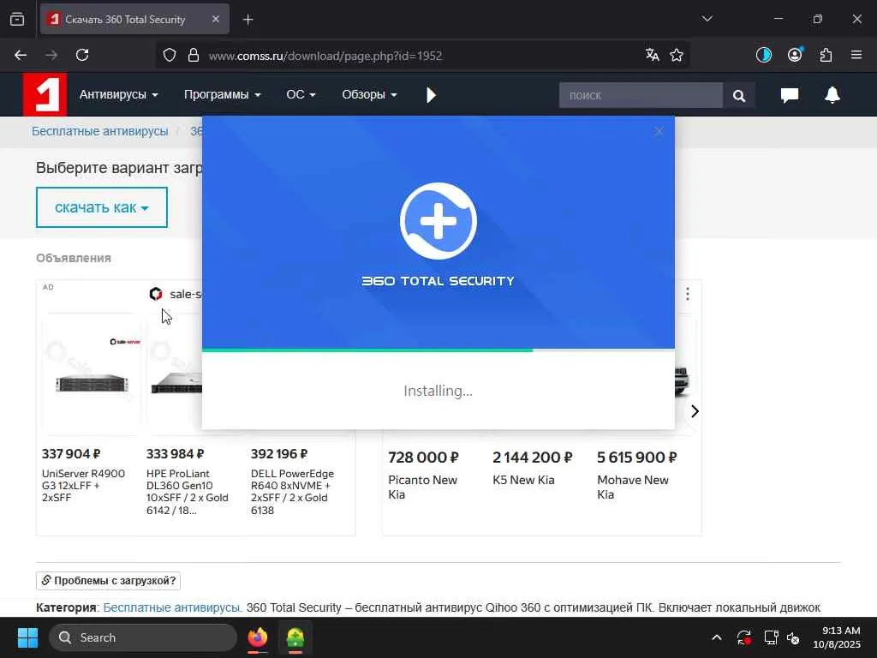Expand the скачать как dropdown

(102, 207)
